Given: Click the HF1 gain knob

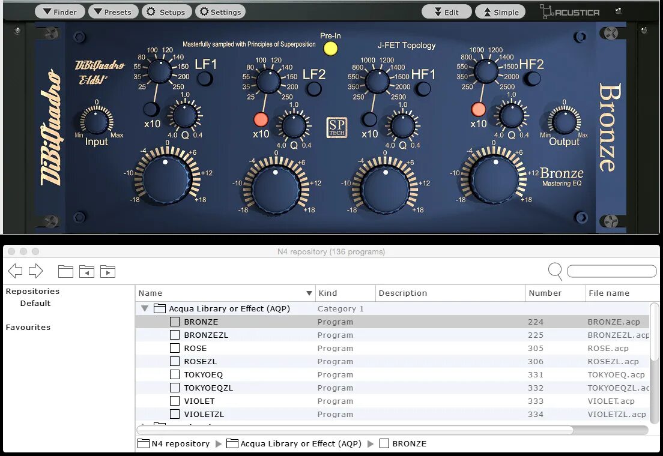Looking at the screenshot, I should 385,190.
